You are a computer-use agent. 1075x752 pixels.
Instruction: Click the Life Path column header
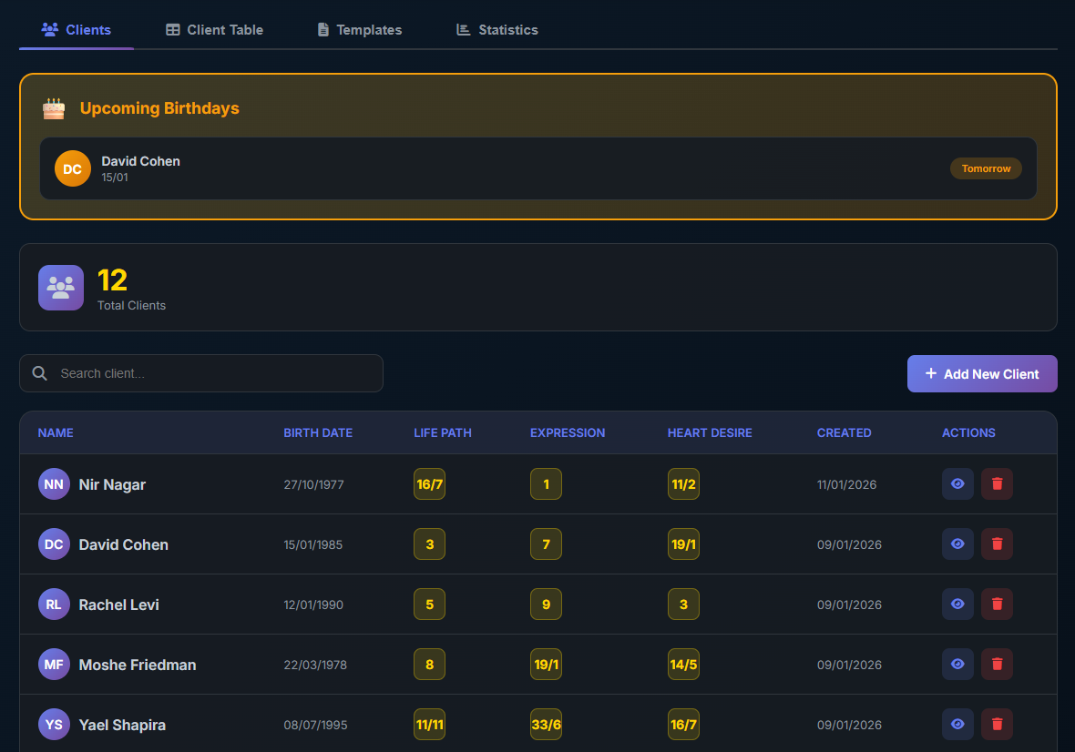click(443, 433)
